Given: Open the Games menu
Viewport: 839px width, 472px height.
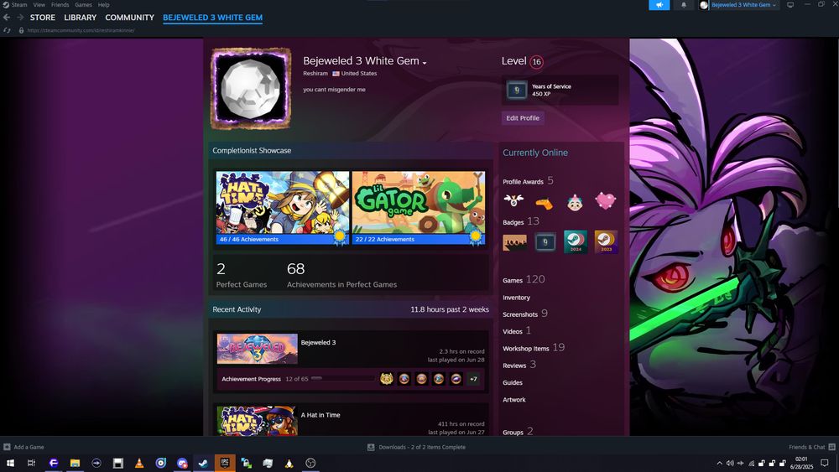Looking at the screenshot, I should (83, 5).
